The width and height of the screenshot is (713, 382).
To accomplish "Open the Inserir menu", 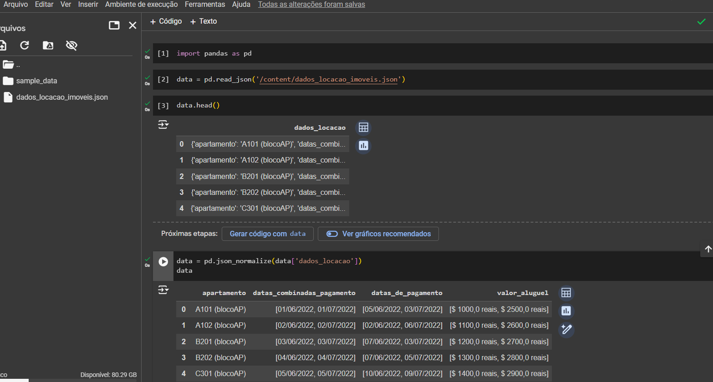I will [88, 4].
